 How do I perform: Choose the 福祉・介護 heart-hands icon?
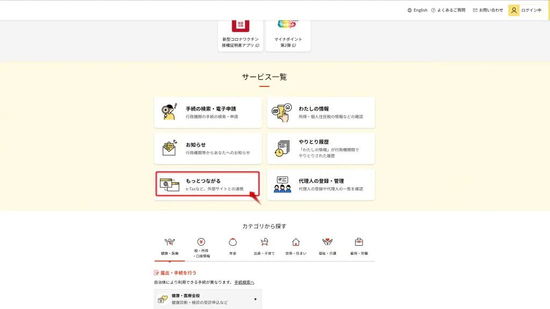tap(327, 242)
